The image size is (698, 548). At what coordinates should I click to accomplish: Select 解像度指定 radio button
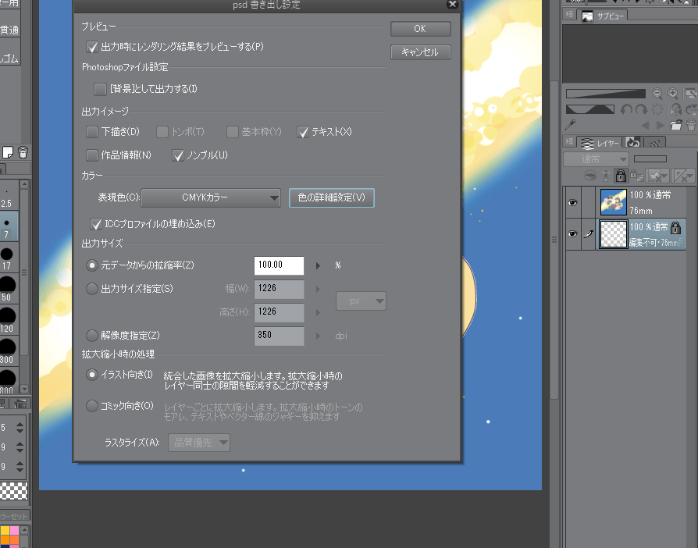coord(92,336)
